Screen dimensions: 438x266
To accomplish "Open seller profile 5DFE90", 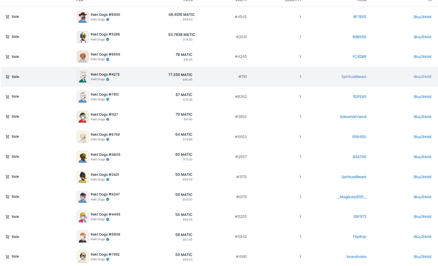I will [x=359, y=97].
